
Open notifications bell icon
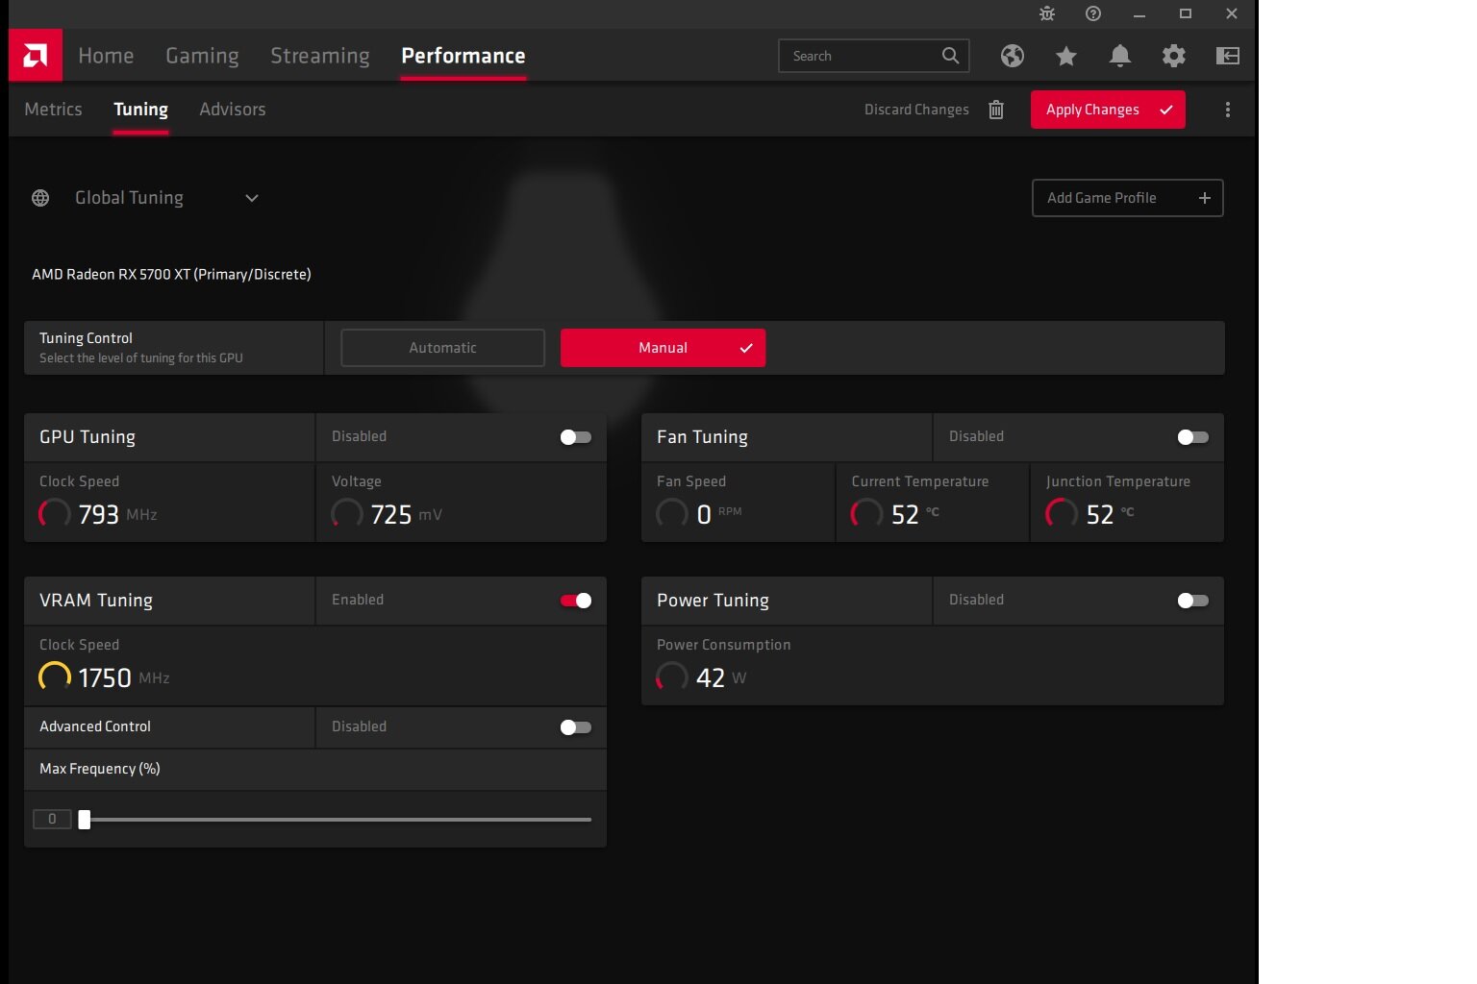1120,56
